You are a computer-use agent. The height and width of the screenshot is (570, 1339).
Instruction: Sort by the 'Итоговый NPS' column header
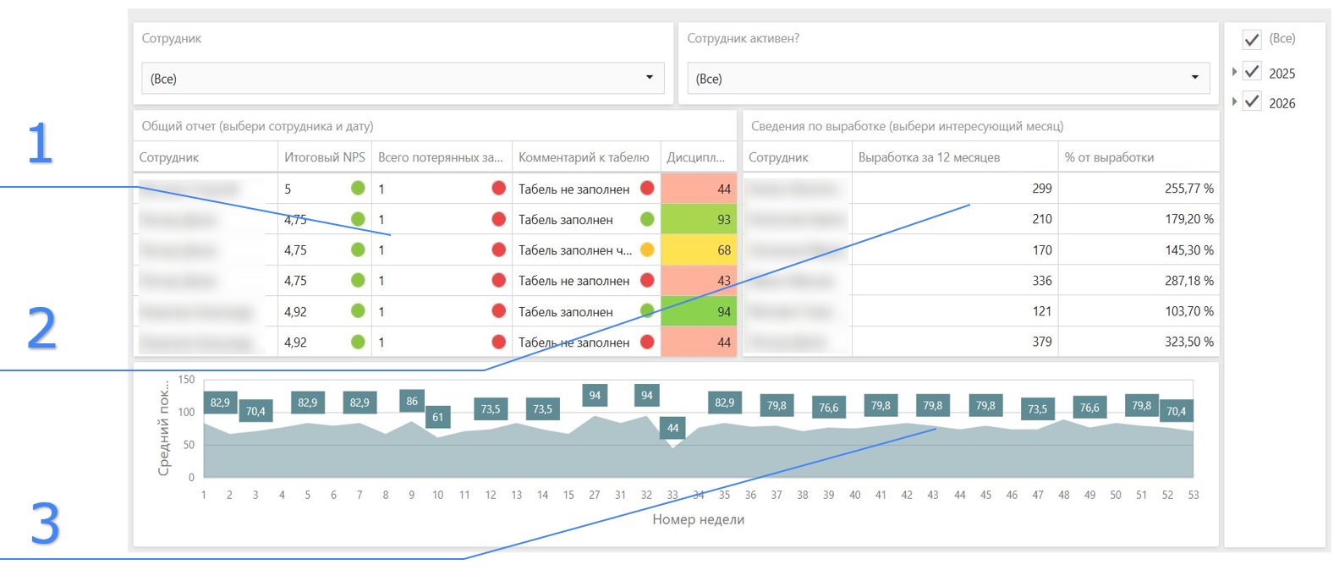(324, 157)
